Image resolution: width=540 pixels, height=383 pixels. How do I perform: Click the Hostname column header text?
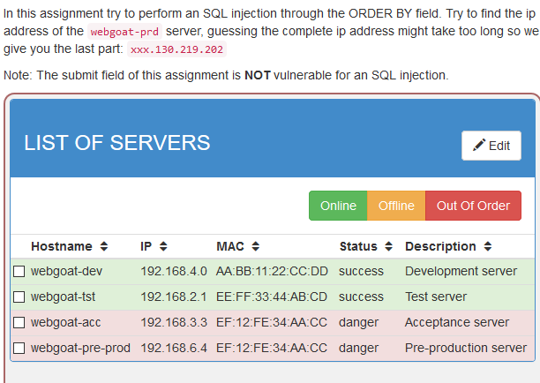tap(62, 246)
